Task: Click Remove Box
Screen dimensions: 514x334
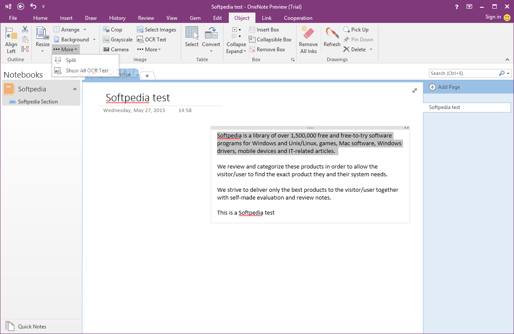Action: pos(267,50)
